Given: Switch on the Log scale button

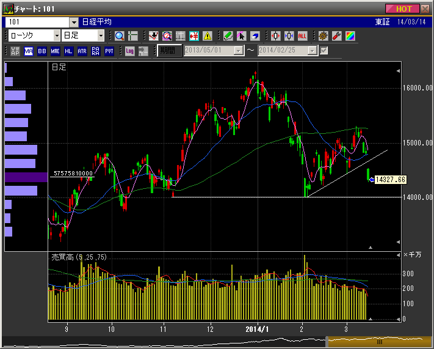Looking at the screenshot, I should click(129, 51).
